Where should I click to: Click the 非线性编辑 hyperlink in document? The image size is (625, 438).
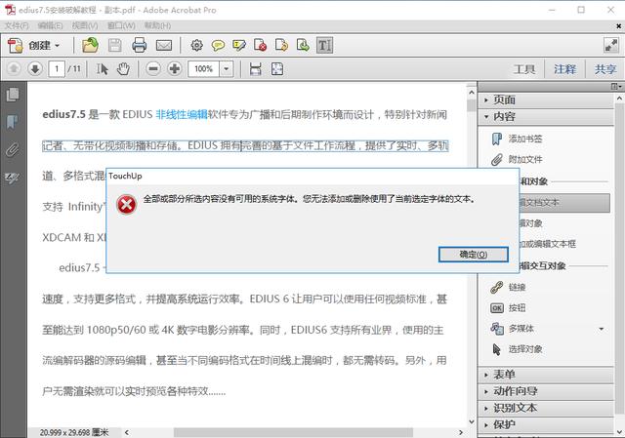[182, 115]
